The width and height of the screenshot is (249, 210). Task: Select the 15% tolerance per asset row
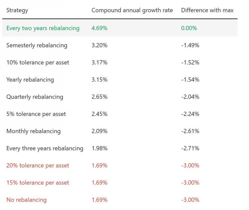(38, 183)
